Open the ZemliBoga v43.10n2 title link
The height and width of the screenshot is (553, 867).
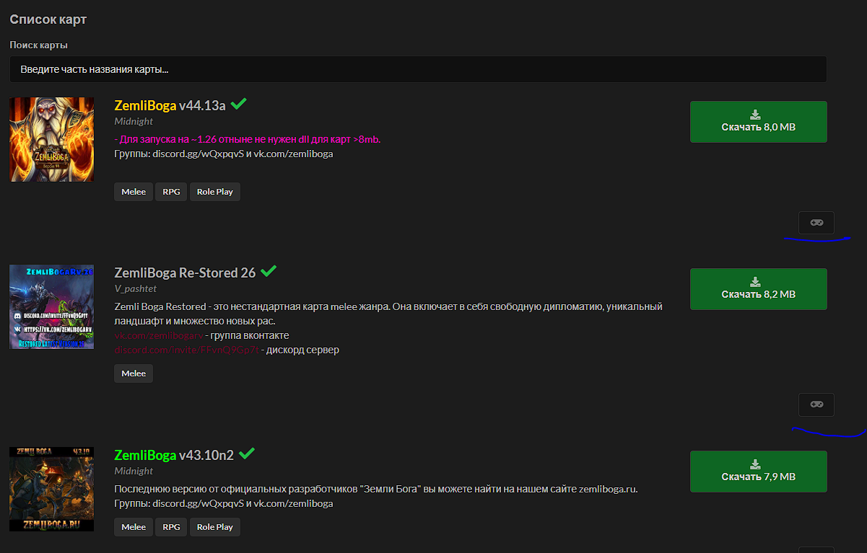click(174, 456)
